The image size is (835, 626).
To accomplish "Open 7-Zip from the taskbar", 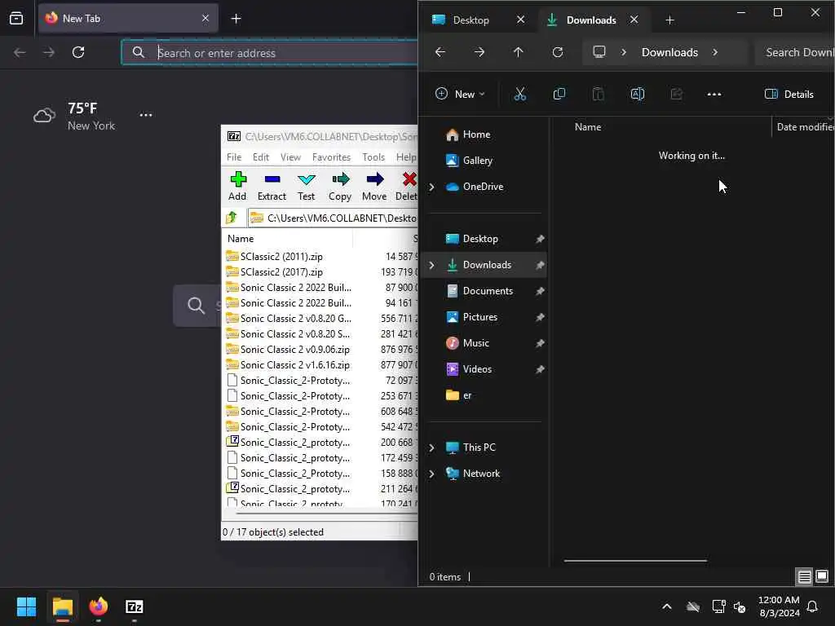I will point(135,606).
